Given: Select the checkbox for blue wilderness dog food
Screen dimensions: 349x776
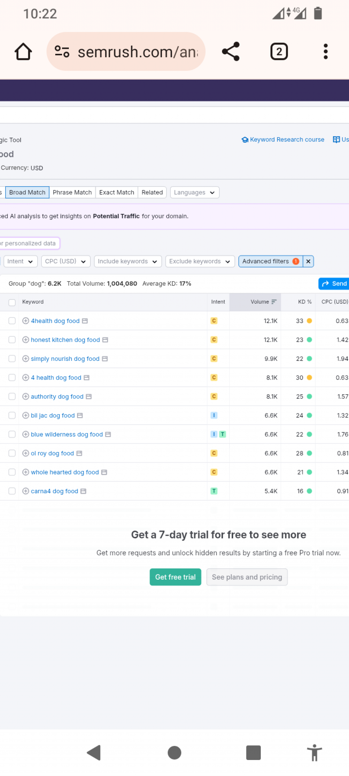Looking at the screenshot, I should click(12, 435).
